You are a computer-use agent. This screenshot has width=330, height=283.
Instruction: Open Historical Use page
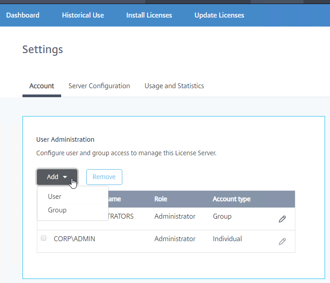[83, 15]
